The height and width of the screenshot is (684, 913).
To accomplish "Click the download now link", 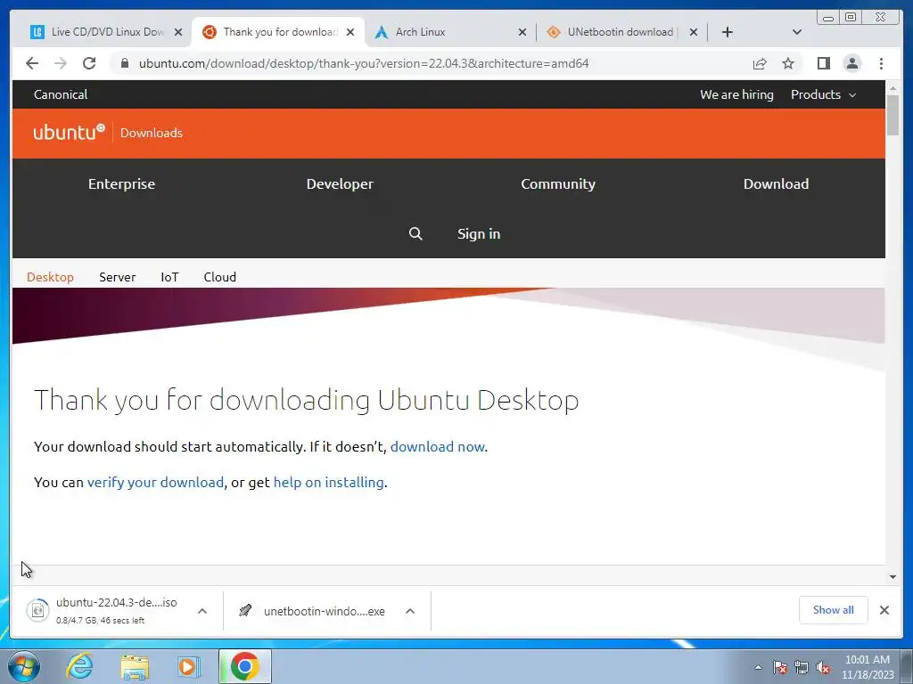I will pos(437,447).
